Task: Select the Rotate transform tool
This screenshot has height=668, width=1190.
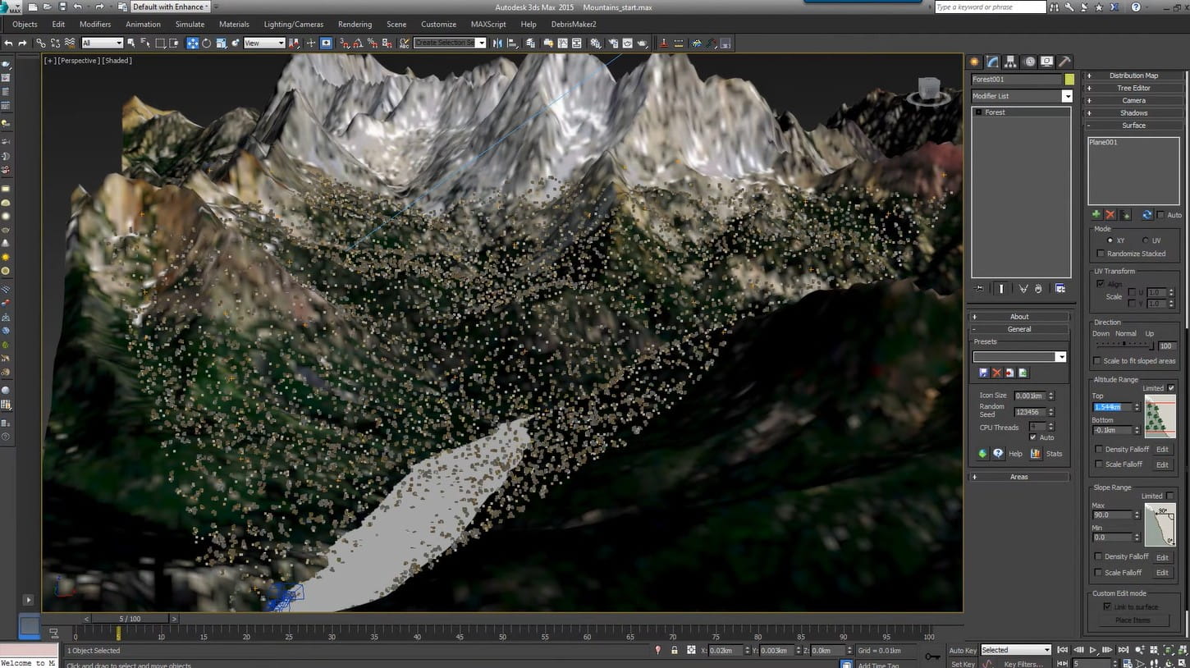Action: tap(207, 43)
